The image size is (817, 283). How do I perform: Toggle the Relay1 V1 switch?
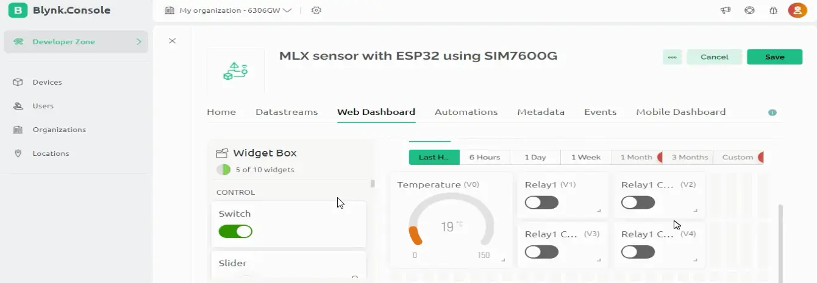[x=541, y=203]
